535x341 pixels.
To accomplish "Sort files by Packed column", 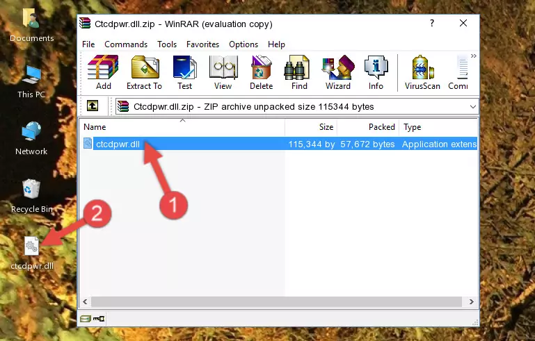I will click(x=368, y=127).
